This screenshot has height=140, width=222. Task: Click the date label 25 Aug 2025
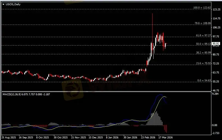point(9,138)
